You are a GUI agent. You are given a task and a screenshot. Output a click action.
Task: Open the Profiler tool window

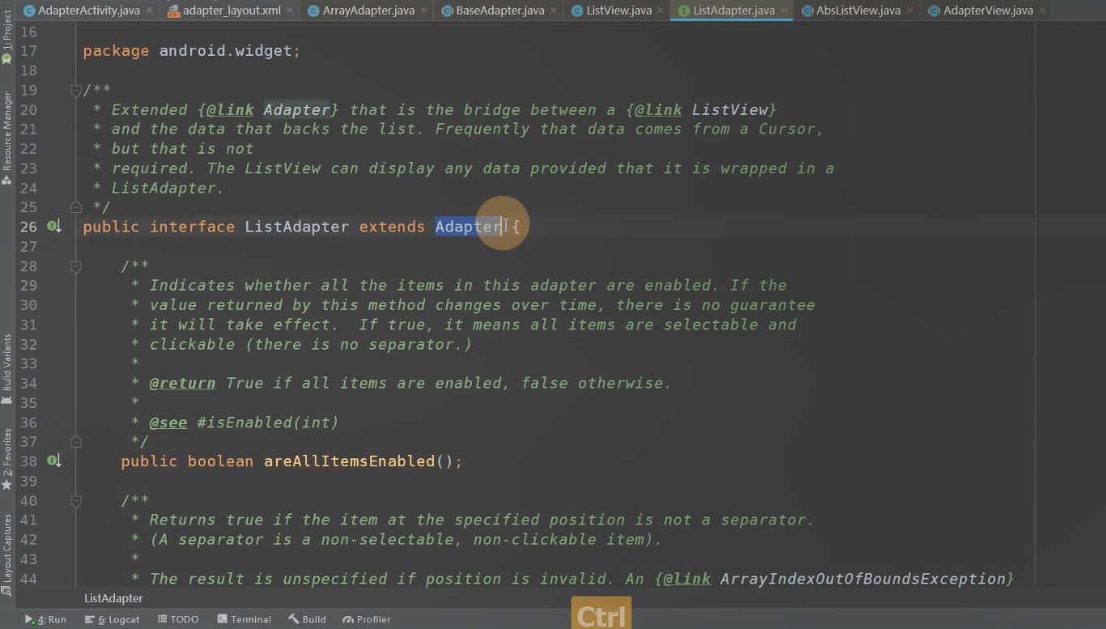pyautogui.click(x=367, y=619)
